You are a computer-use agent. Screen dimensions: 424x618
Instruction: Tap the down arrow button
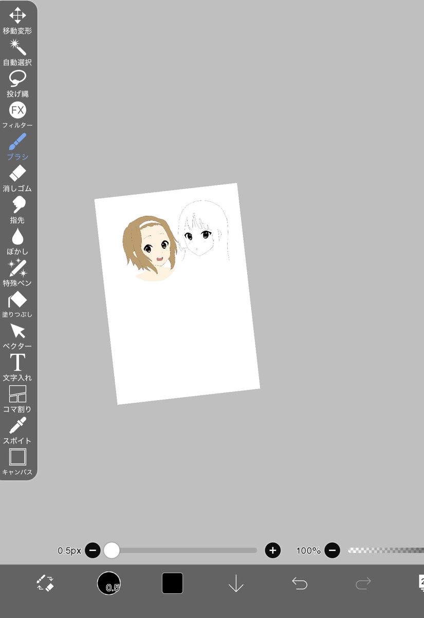pyautogui.click(x=236, y=583)
